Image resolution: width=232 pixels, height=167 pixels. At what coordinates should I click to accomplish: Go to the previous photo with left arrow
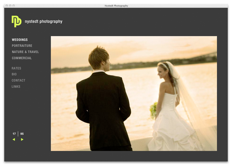click(x=14, y=139)
